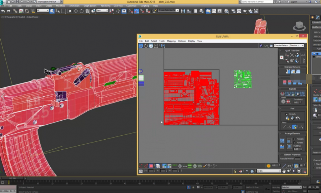Image resolution: width=321 pixels, height=193 pixels.
Task: Enable the Rescale checkbox in Arrange Elements
Action: coord(294,139)
